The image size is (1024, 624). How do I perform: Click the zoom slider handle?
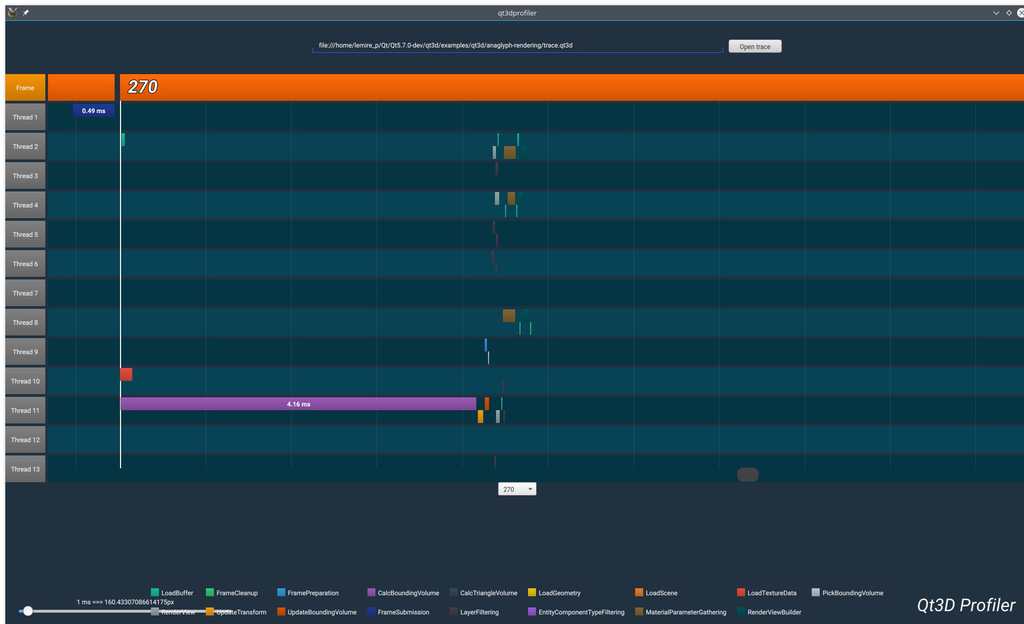pos(28,611)
